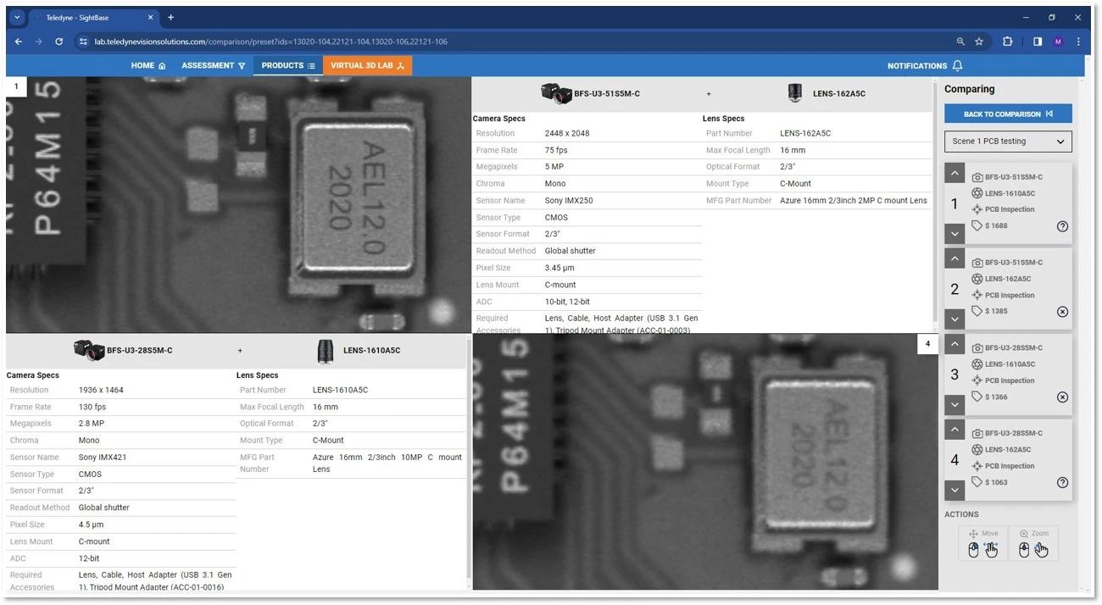This screenshot has height=605, width=1102.
Task: Click the 1936 x 1464 resolution value
Action: (100, 391)
